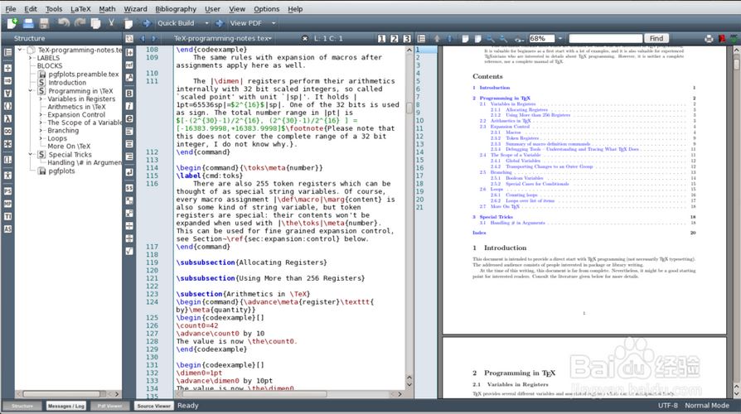Open the Bibliography menu

(176, 8)
